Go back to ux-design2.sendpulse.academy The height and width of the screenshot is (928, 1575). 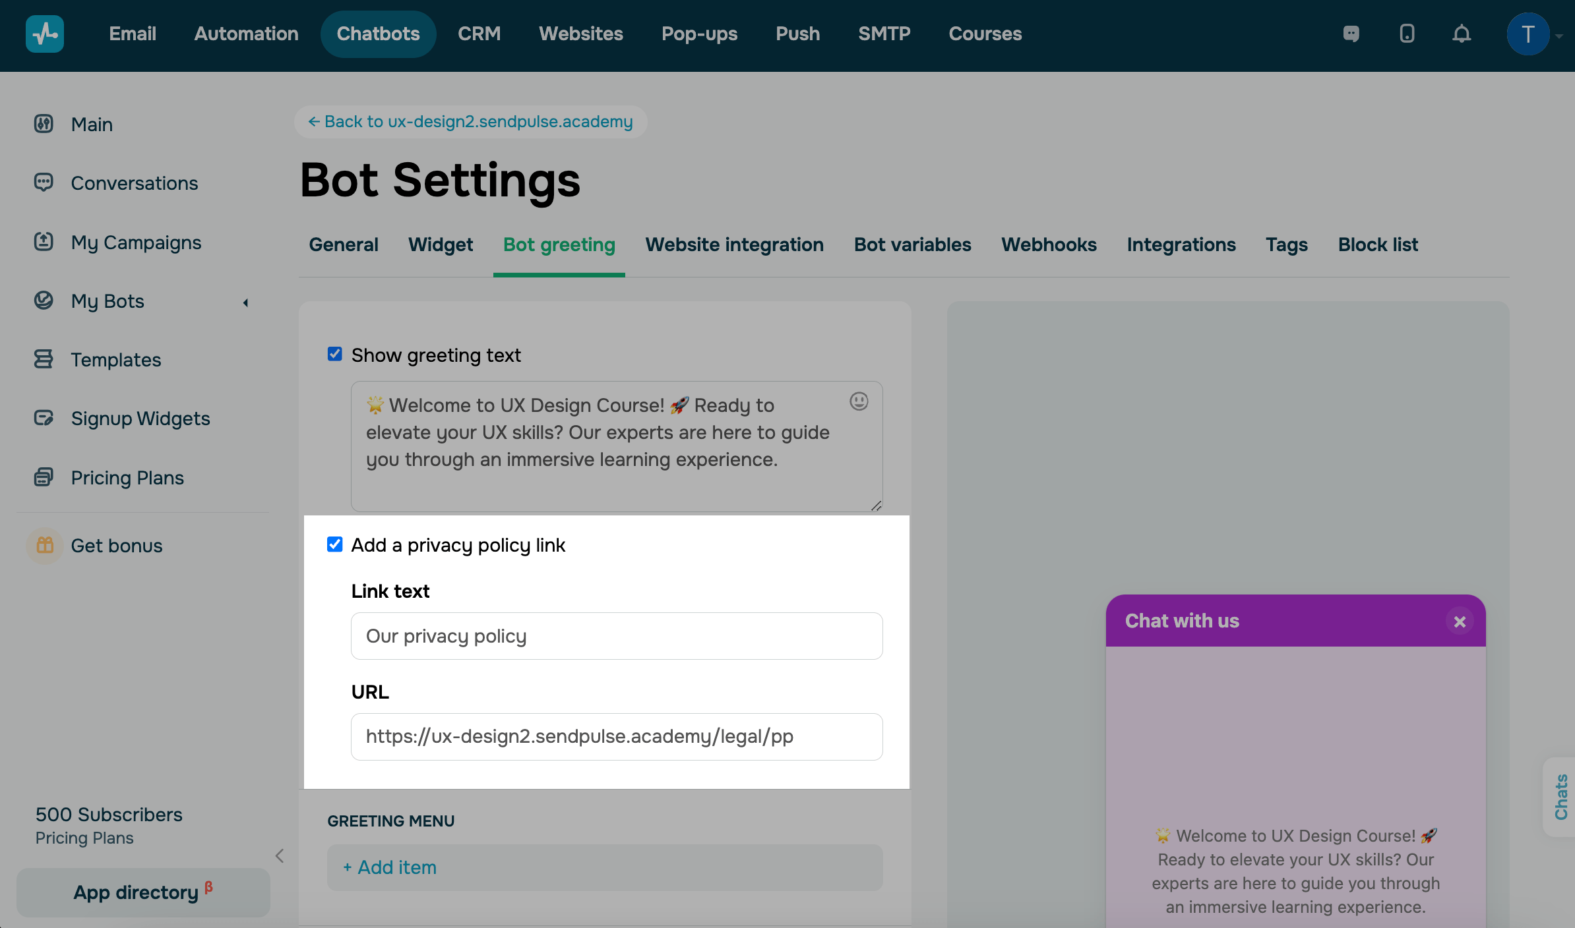point(471,121)
